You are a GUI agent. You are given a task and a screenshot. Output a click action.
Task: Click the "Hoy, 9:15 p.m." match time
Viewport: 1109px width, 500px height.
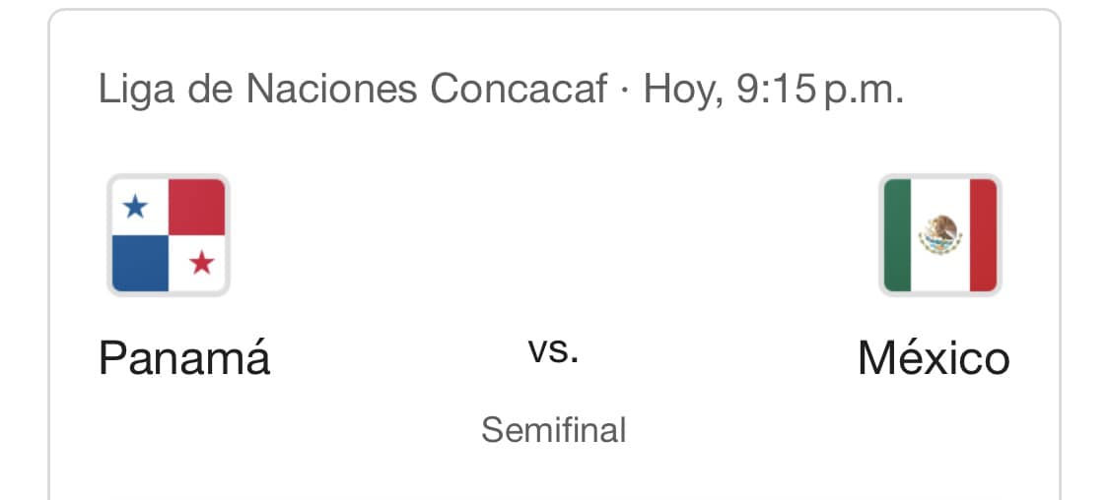(774, 91)
